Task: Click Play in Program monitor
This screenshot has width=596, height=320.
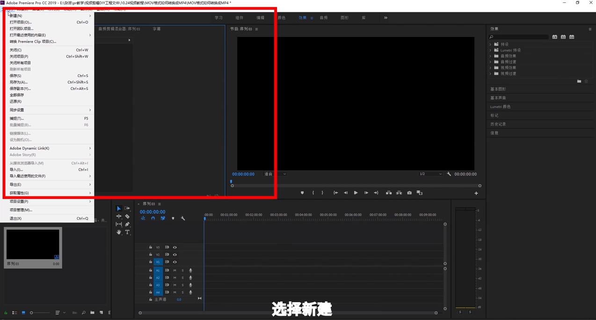Action: click(356, 193)
